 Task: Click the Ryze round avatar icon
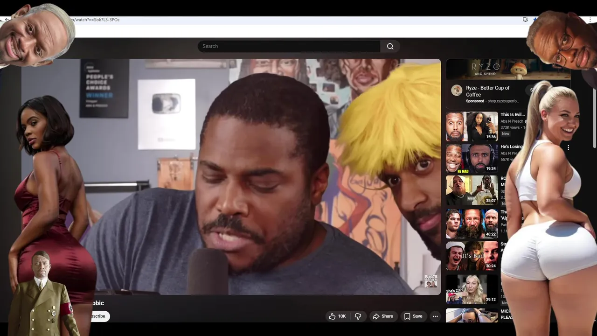pyautogui.click(x=457, y=91)
